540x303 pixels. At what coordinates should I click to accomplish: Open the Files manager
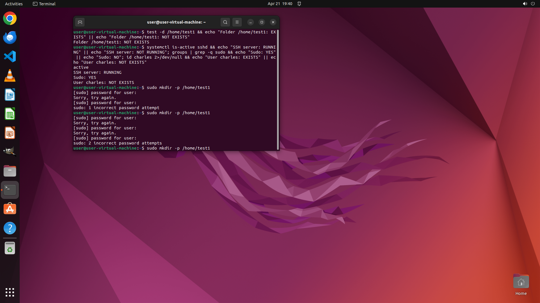tap(10, 171)
